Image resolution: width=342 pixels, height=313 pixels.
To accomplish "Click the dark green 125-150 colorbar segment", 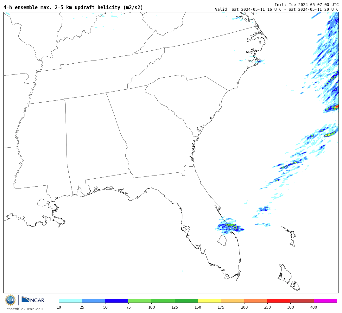I will [x=186, y=301].
